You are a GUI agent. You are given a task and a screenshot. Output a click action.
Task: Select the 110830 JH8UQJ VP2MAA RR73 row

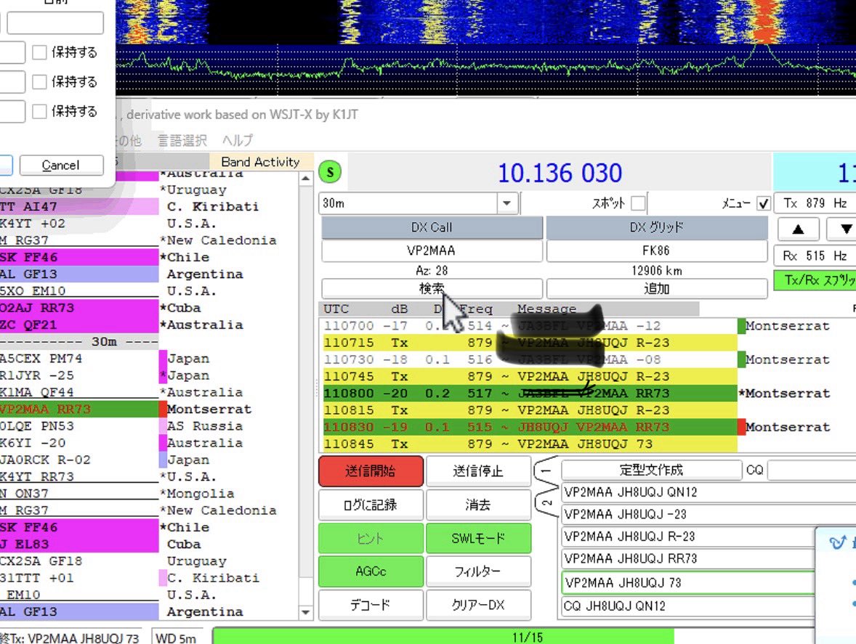pyautogui.click(x=530, y=427)
